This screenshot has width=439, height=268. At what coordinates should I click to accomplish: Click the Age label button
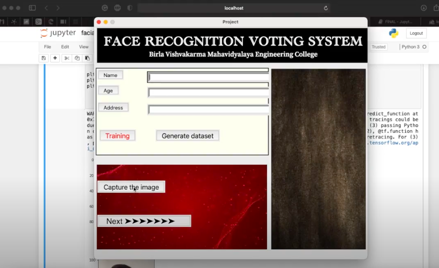[108, 90]
